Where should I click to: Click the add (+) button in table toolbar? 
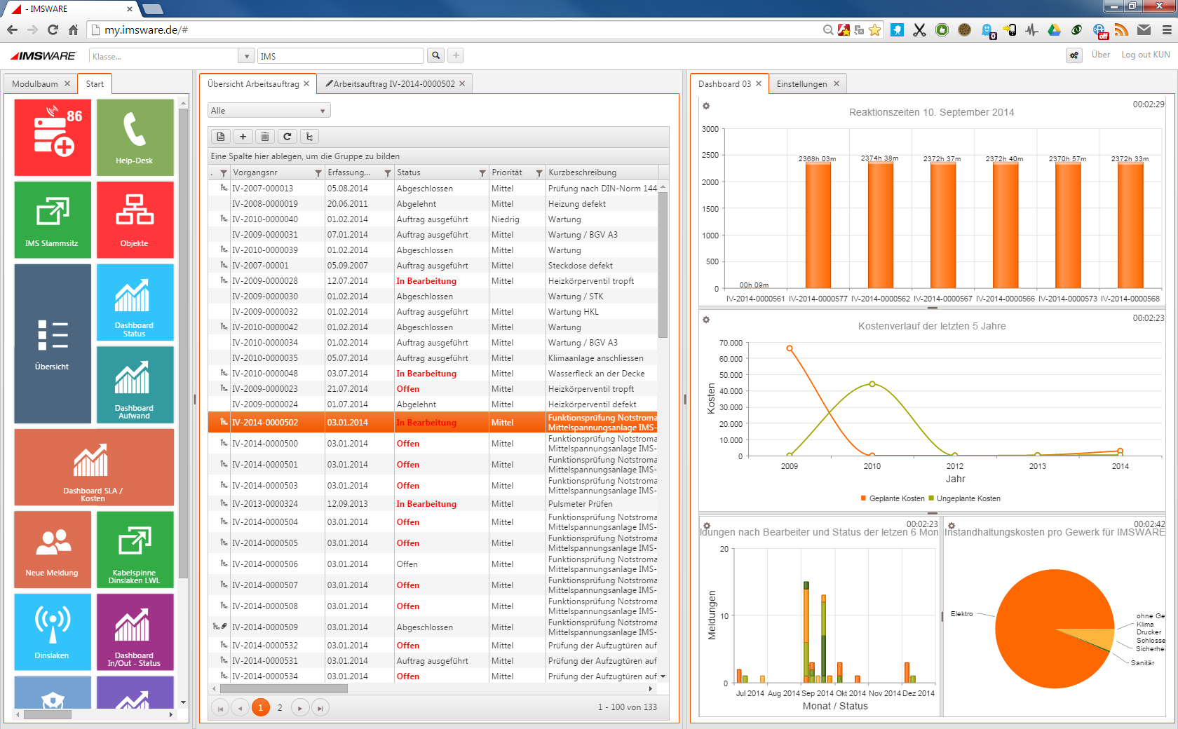(x=243, y=137)
